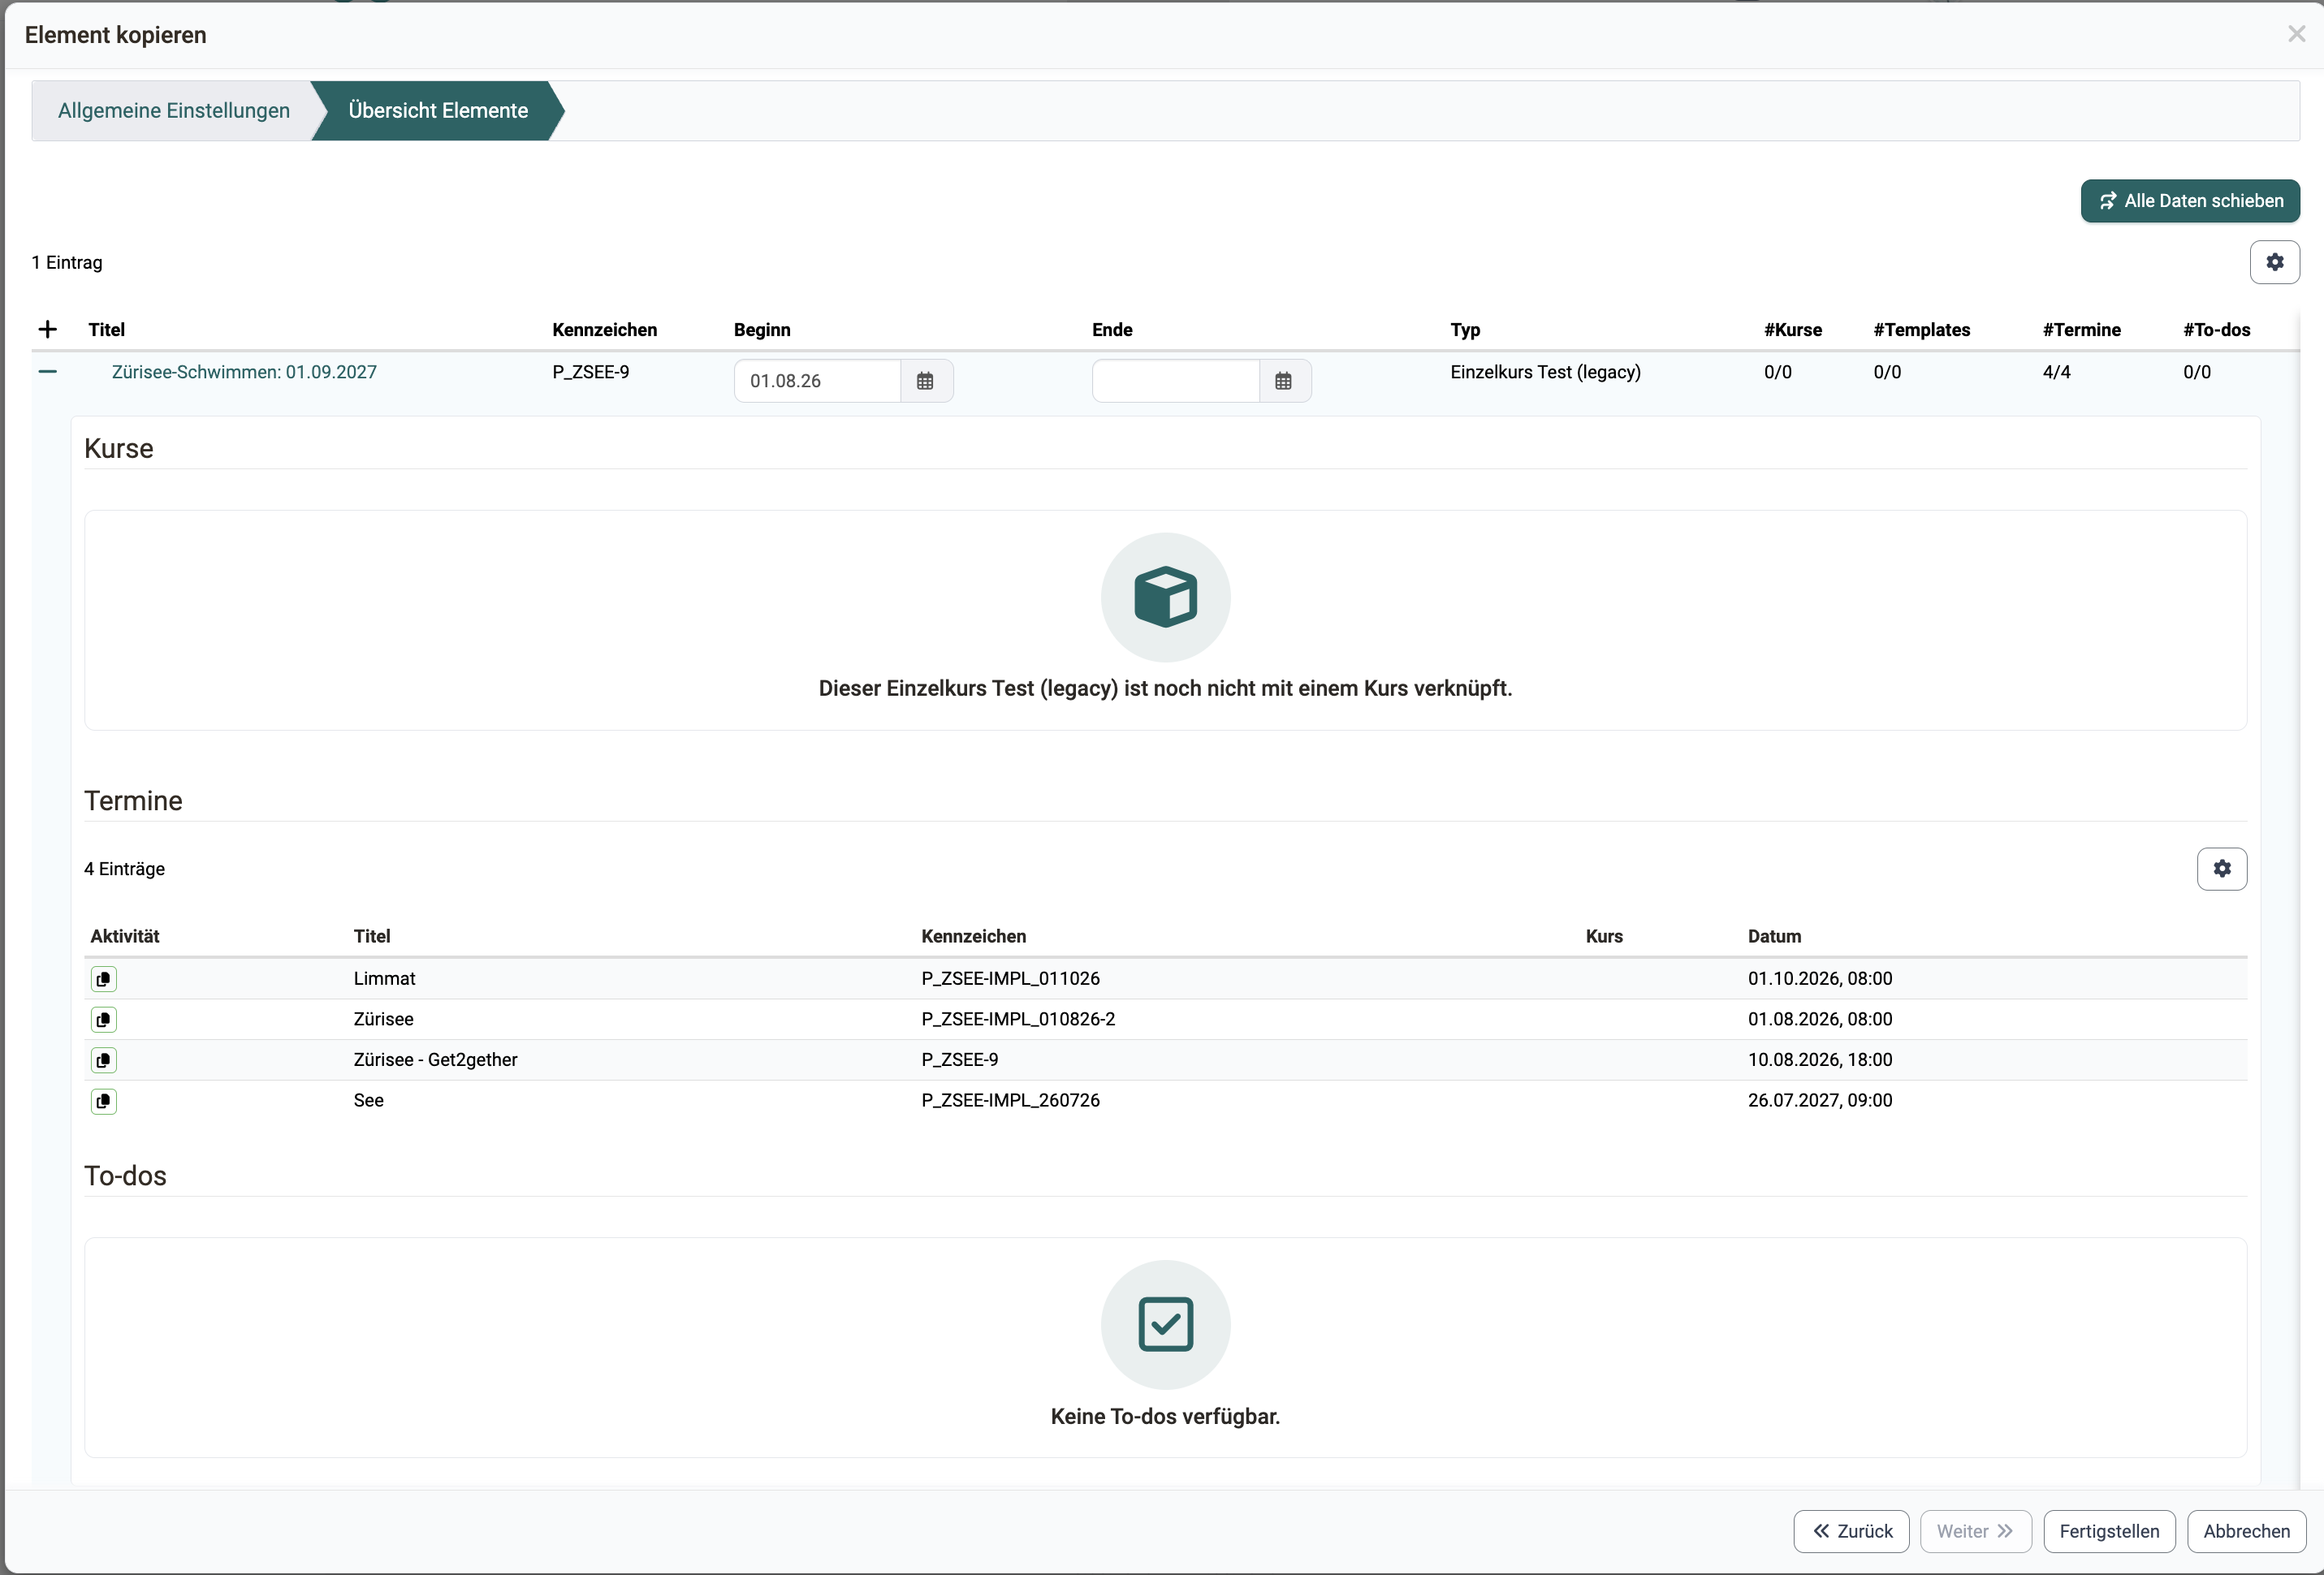Image resolution: width=2324 pixels, height=1575 pixels.
Task: Click Aktivität header in Termine table
Action: point(125,937)
